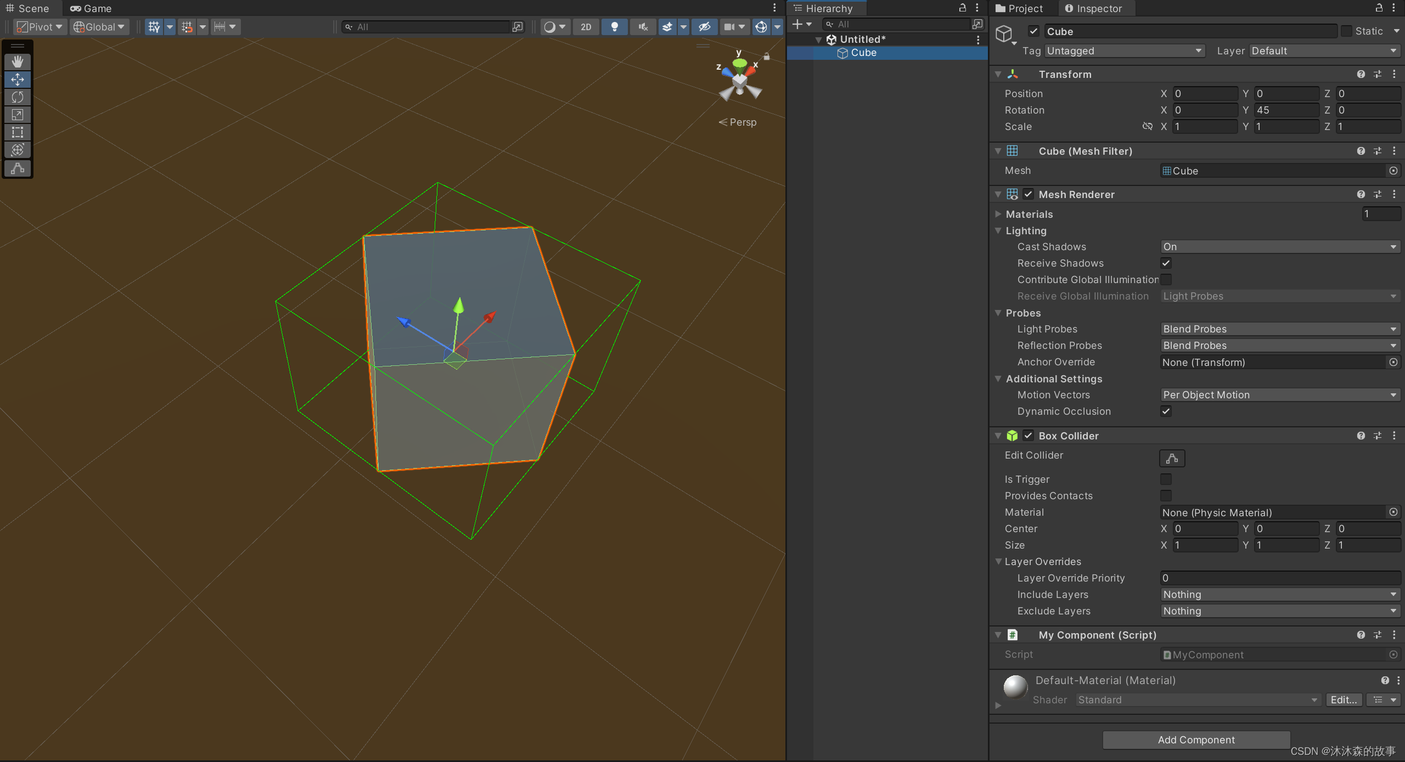Click the Add Component button
This screenshot has height=762, width=1405.
[1196, 740]
